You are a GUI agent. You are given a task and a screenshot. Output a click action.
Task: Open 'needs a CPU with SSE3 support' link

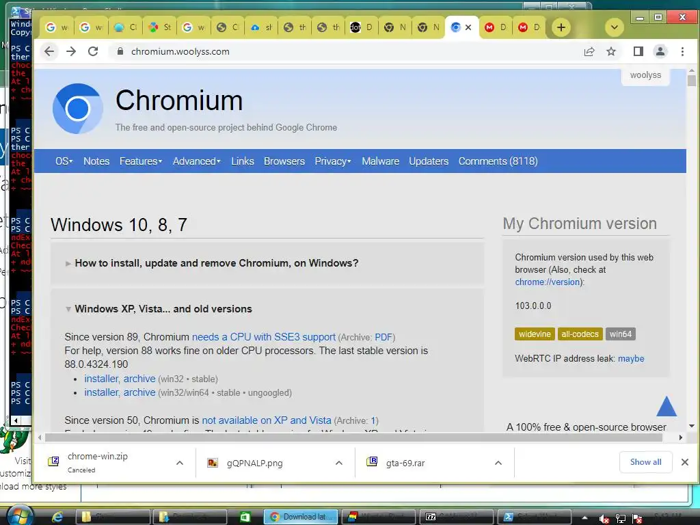(263, 337)
